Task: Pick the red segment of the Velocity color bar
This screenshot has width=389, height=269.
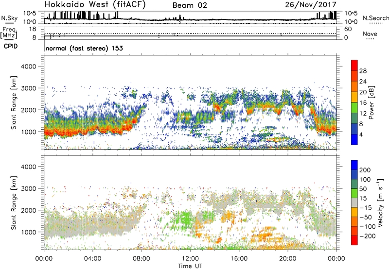Action: 354,240
